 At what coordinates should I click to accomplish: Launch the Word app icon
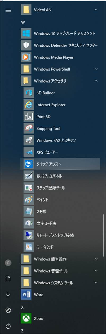pyautogui.click(x=26, y=294)
